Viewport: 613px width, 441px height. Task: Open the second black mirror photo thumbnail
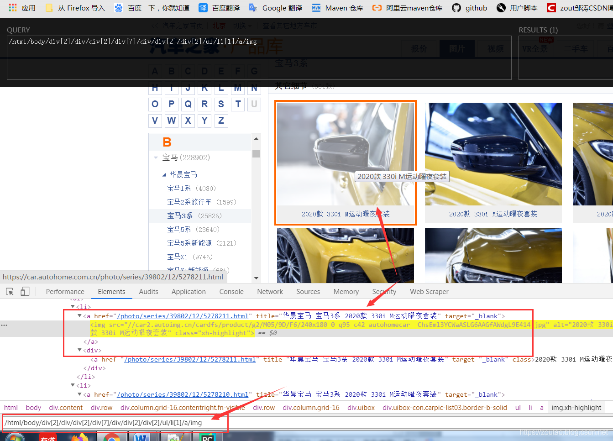[493, 154]
